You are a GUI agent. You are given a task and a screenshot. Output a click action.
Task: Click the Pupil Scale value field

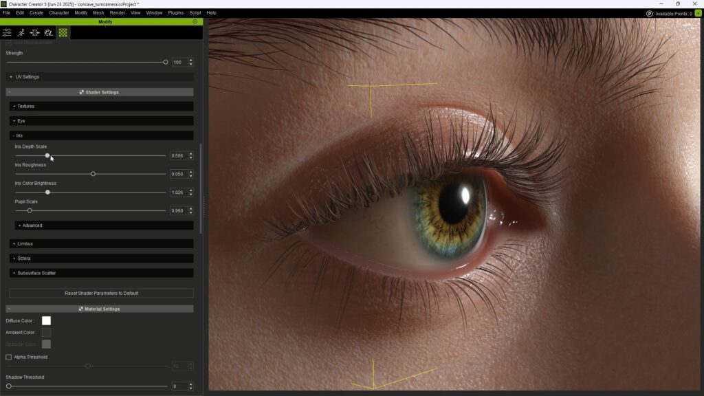click(x=178, y=210)
